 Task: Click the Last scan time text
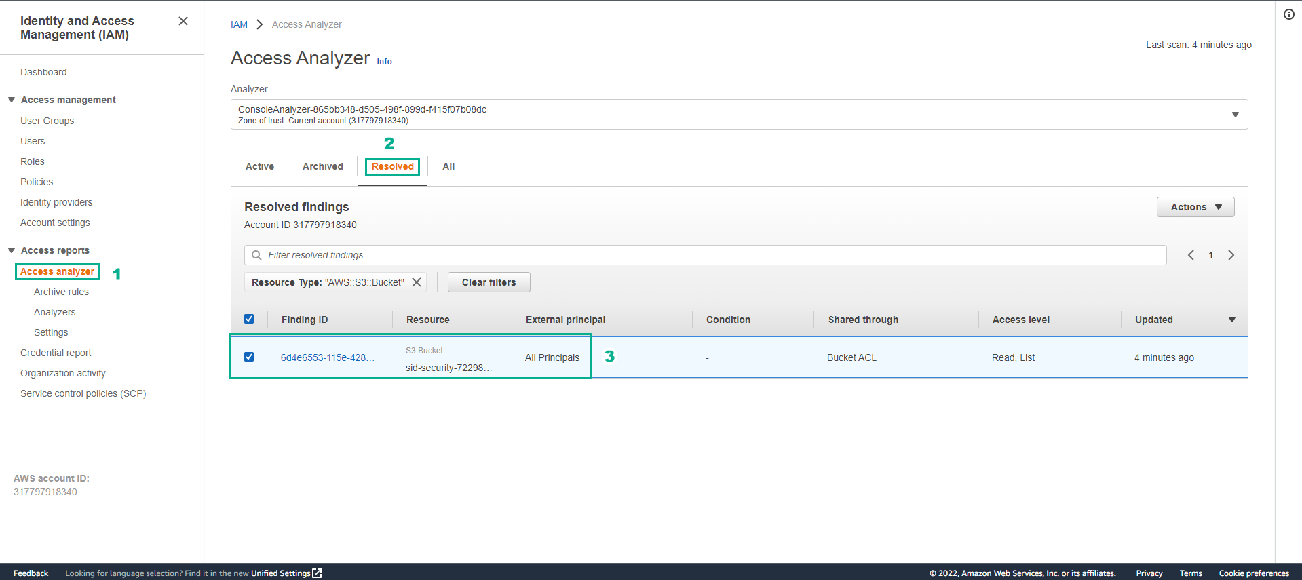(x=1199, y=45)
